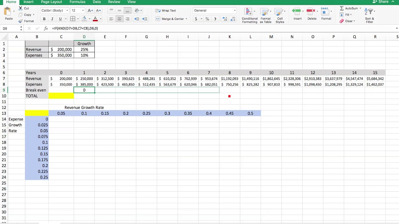Screen dimensions: 399x224
Task: Click the Paste clipboard icon
Action: point(7,12)
